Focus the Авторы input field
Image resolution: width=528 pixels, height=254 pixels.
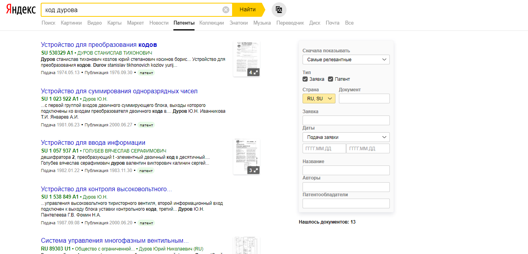coord(346,187)
